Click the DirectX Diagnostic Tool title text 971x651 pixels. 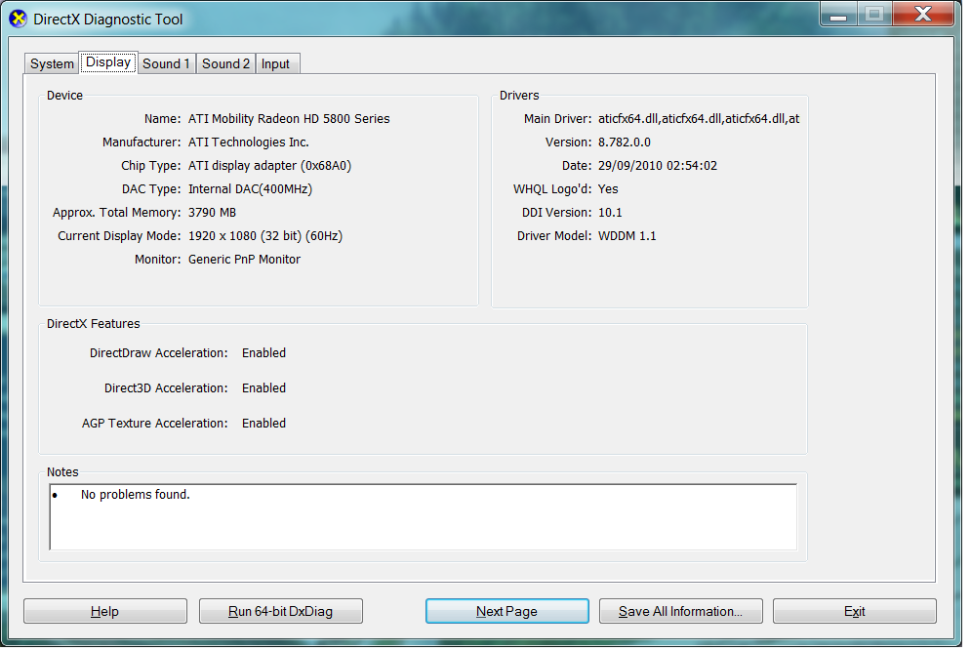tap(108, 20)
